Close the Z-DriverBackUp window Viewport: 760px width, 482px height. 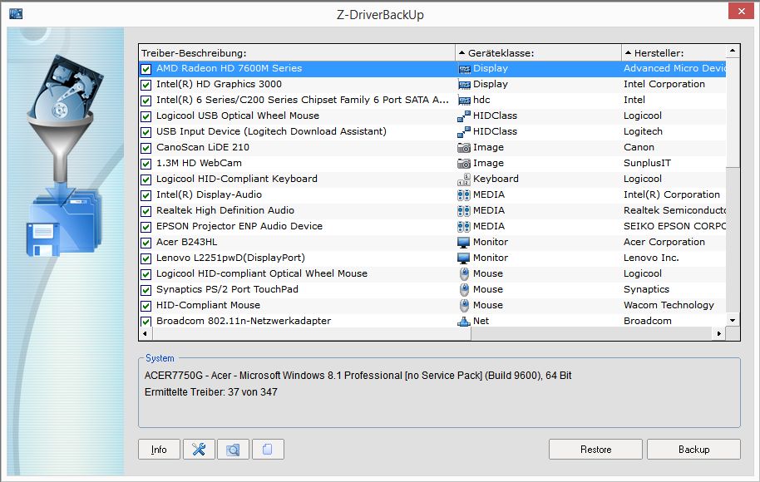(741, 11)
